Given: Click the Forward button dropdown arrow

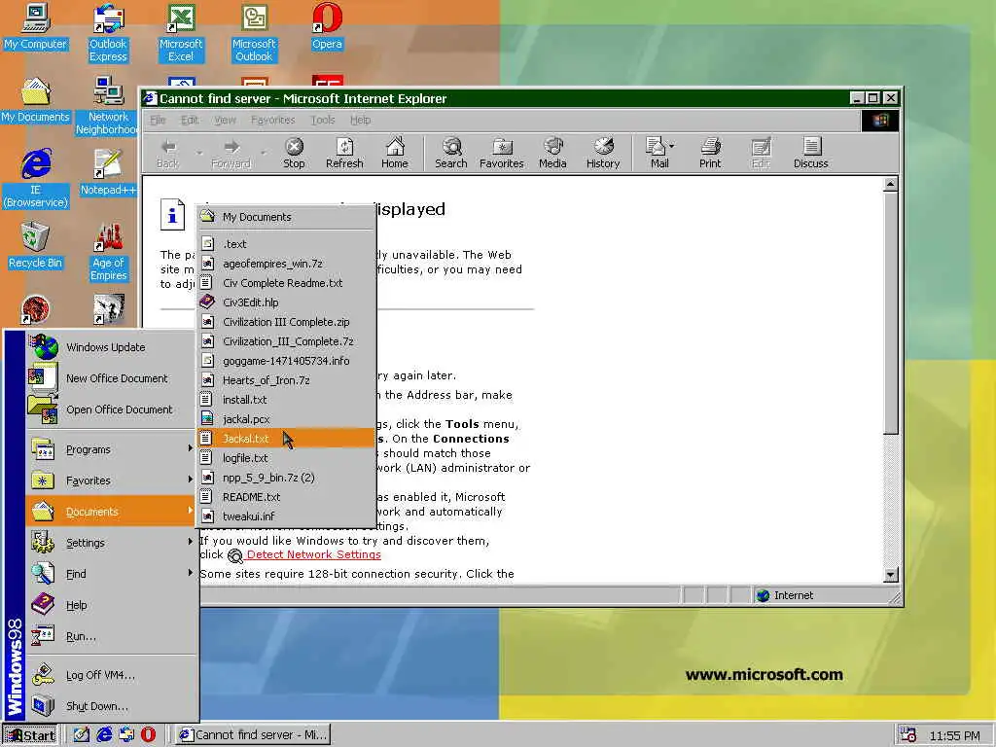Looking at the screenshot, I should pyautogui.click(x=263, y=153).
